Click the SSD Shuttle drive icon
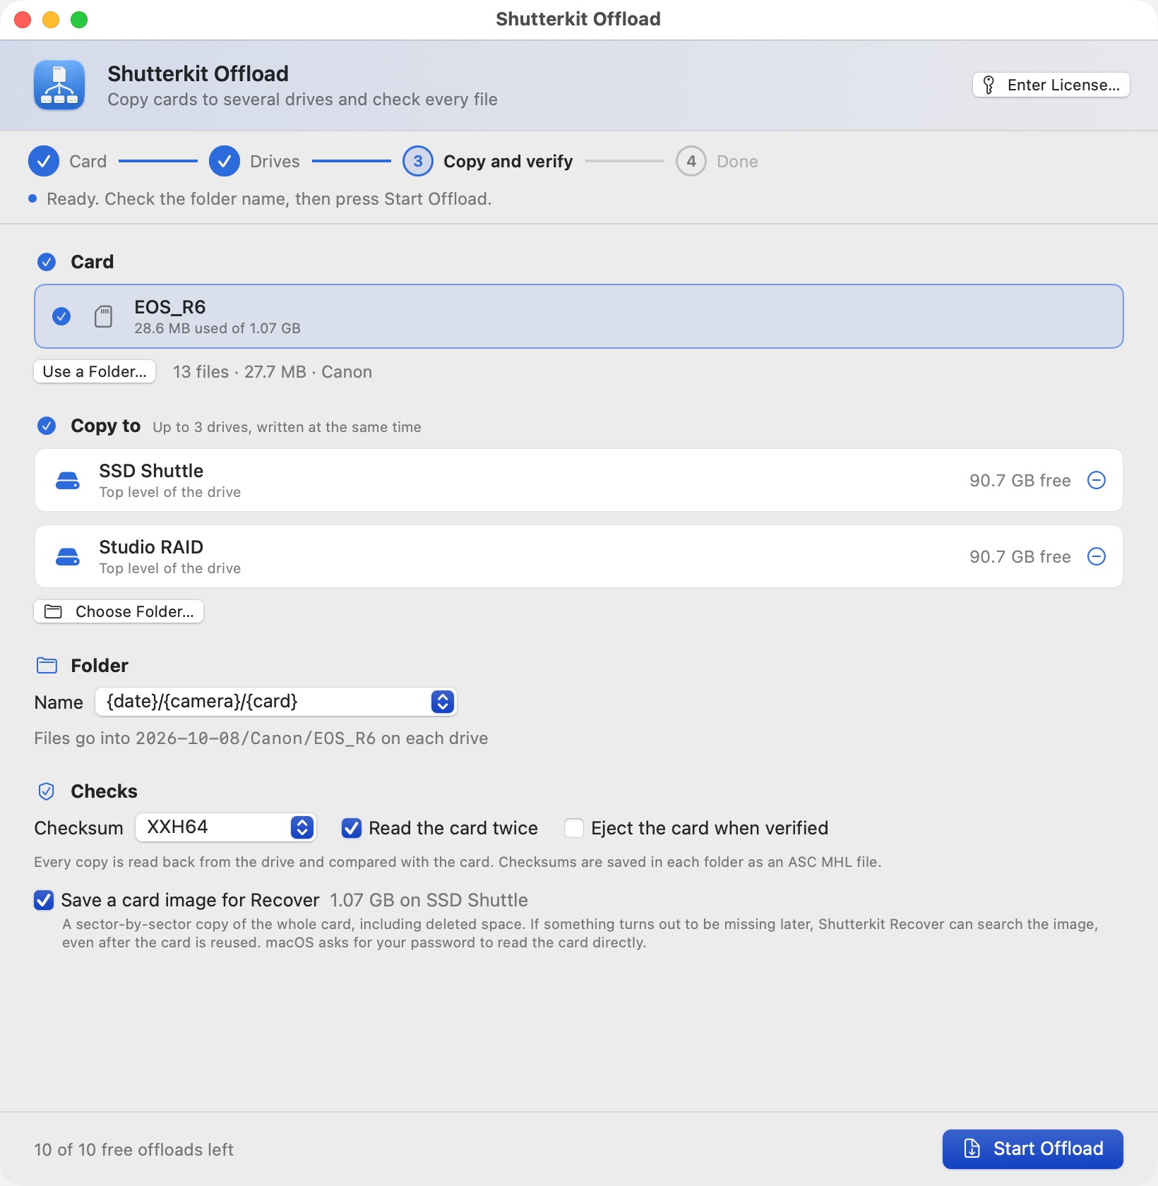The height and width of the screenshot is (1186, 1158). coord(68,481)
